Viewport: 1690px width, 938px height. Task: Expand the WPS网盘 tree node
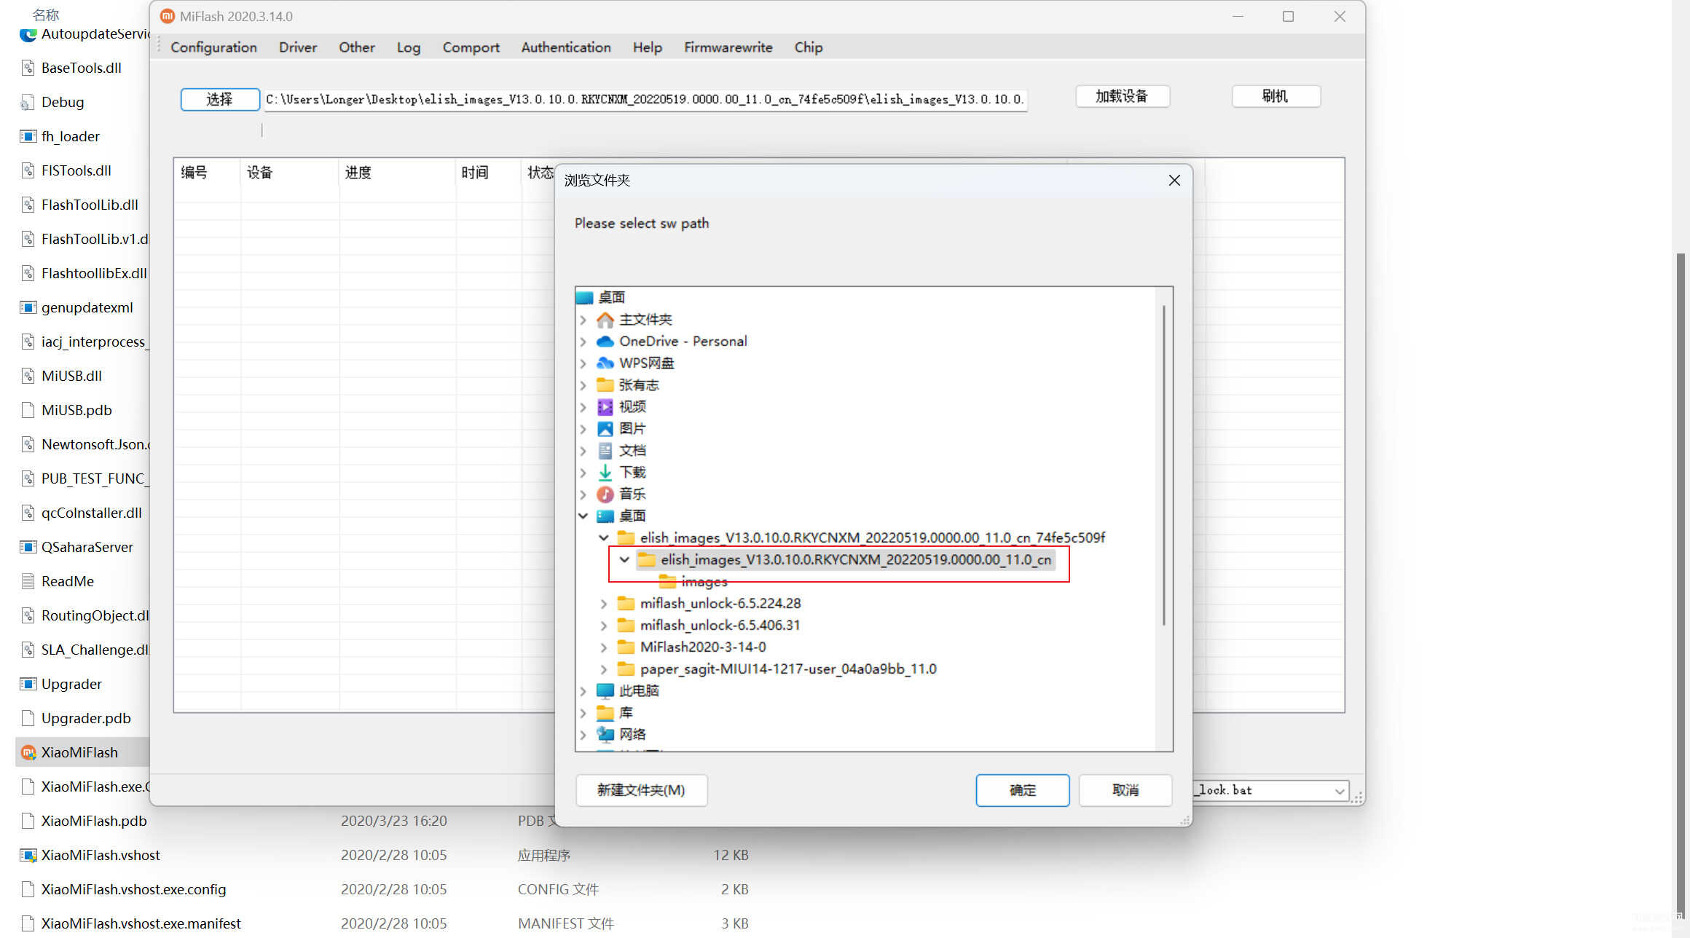pyautogui.click(x=583, y=363)
